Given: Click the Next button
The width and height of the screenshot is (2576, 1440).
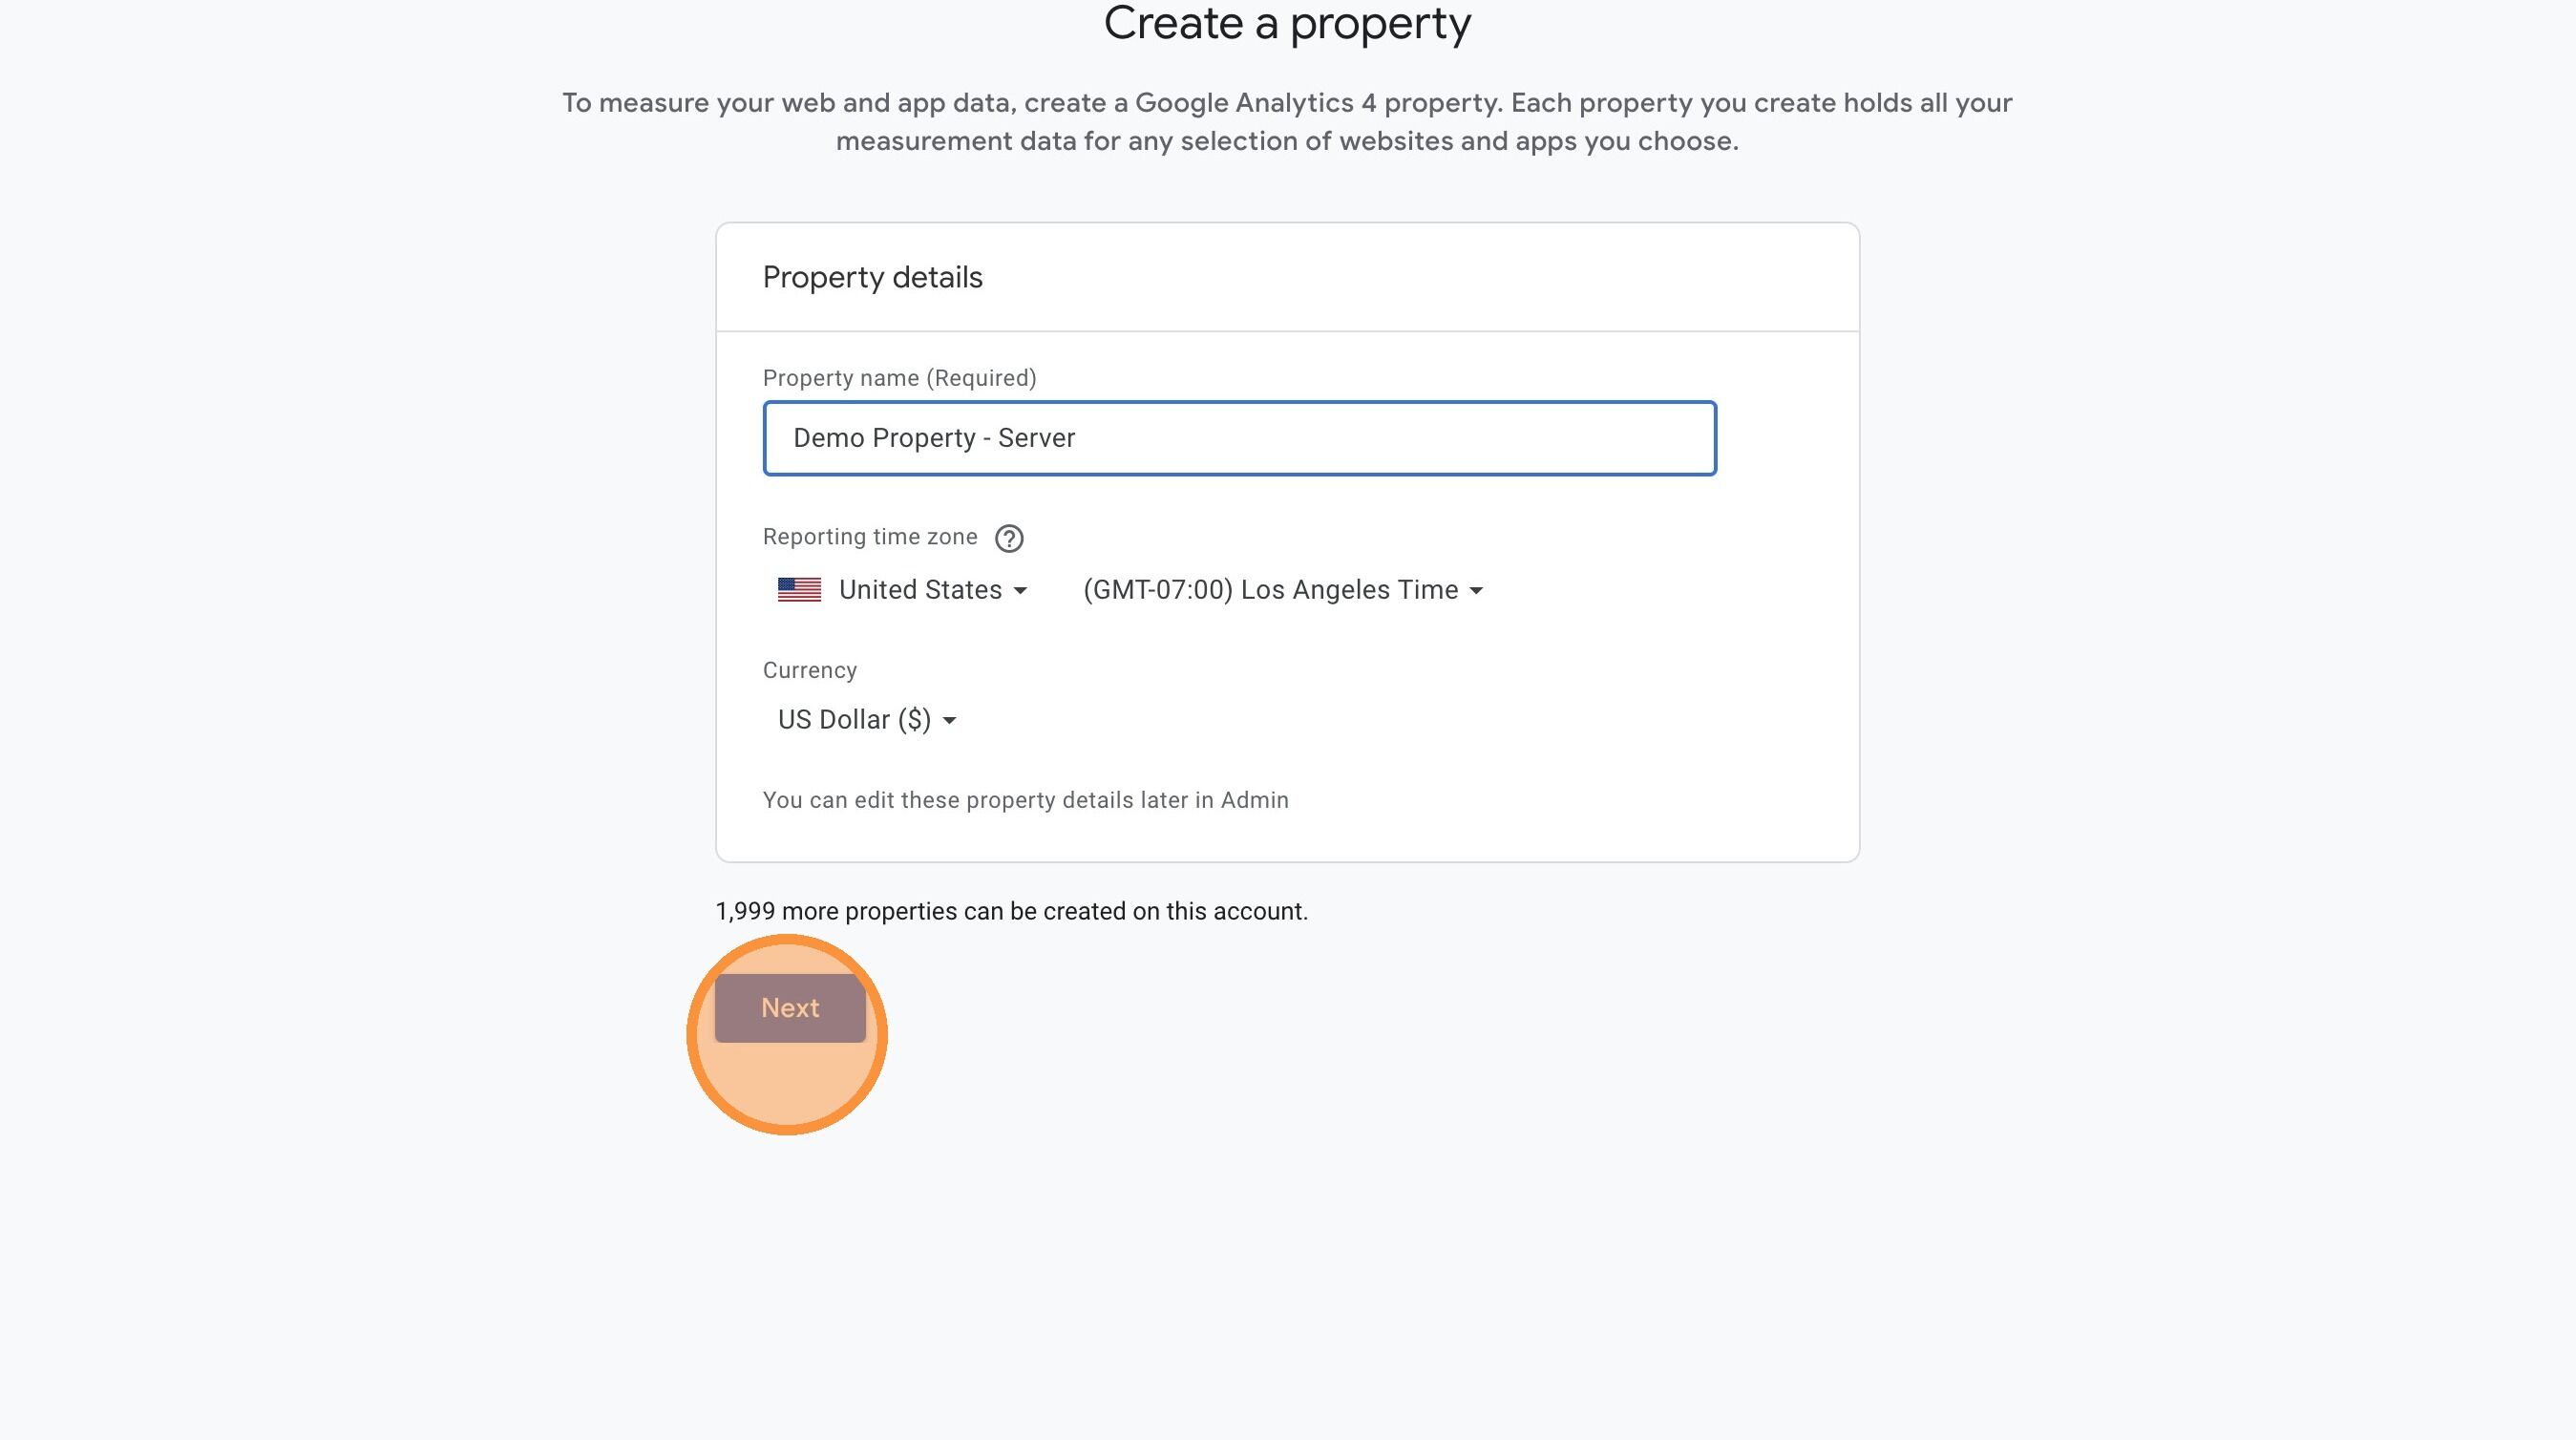Looking at the screenshot, I should [789, 1007].
